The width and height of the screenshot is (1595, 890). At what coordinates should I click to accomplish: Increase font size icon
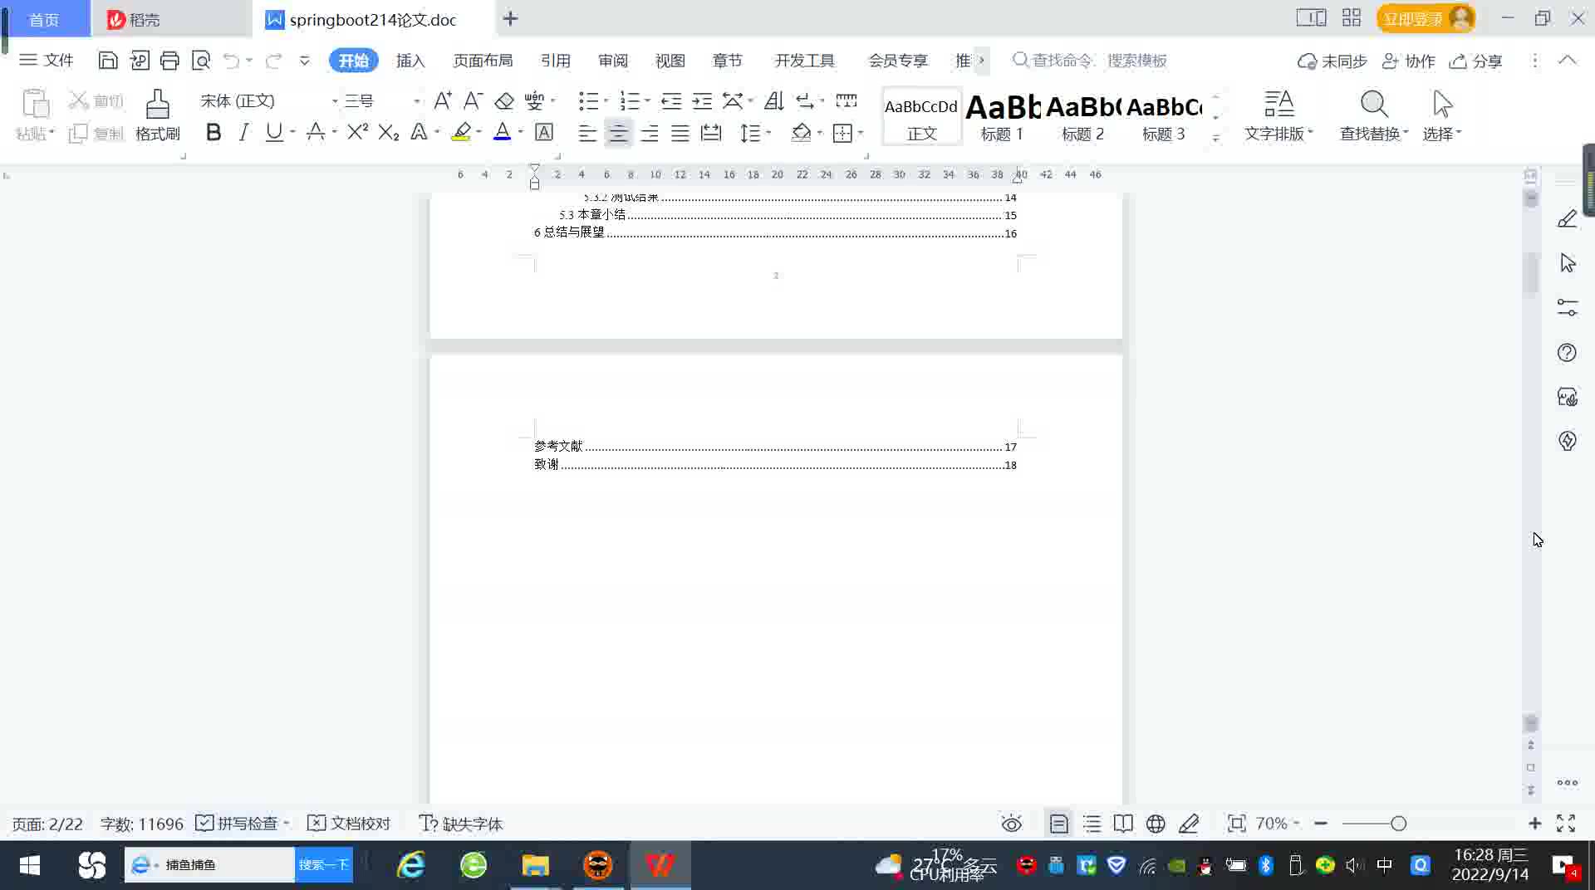tap(443, 101)
